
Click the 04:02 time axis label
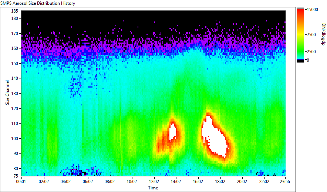pos(65,182)
